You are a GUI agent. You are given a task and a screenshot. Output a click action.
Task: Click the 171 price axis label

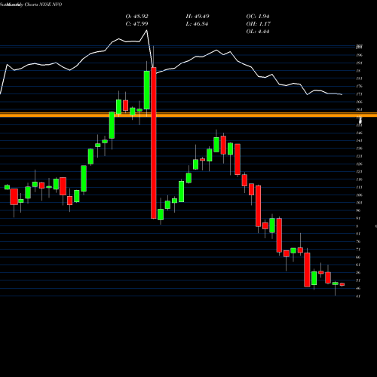359,94
